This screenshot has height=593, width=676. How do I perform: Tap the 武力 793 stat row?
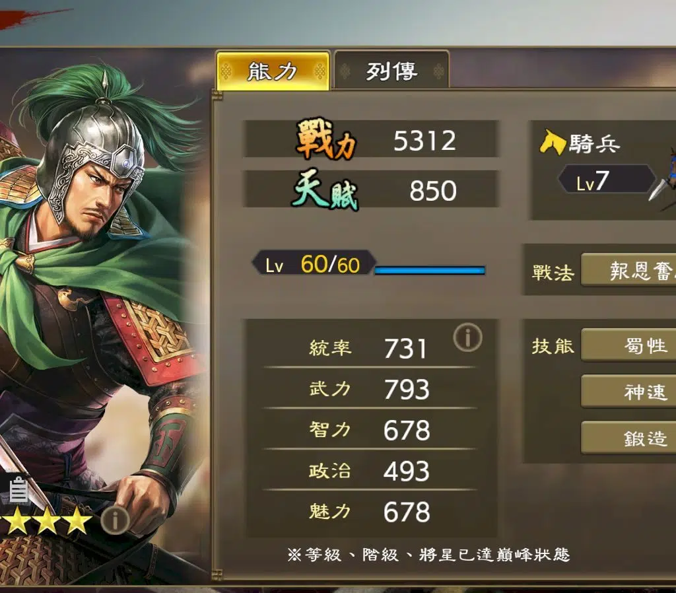pos(370,388)
